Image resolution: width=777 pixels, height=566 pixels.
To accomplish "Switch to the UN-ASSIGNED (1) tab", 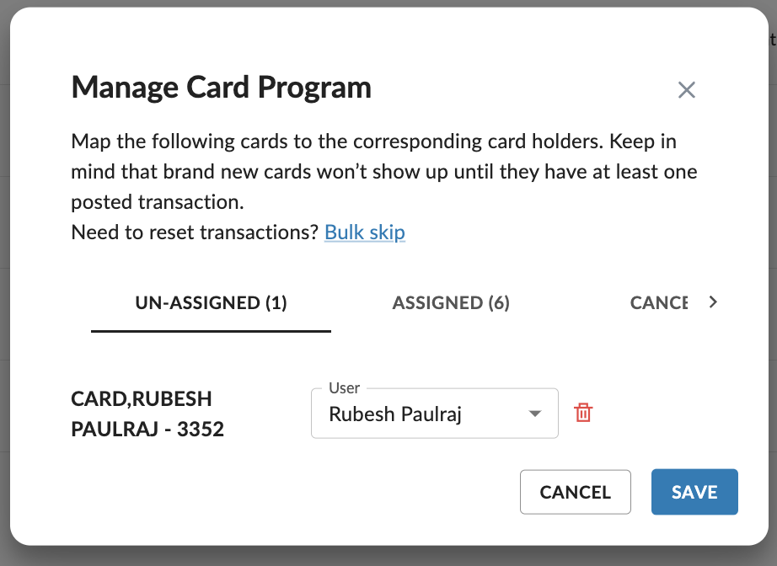I will pos(211,302).
